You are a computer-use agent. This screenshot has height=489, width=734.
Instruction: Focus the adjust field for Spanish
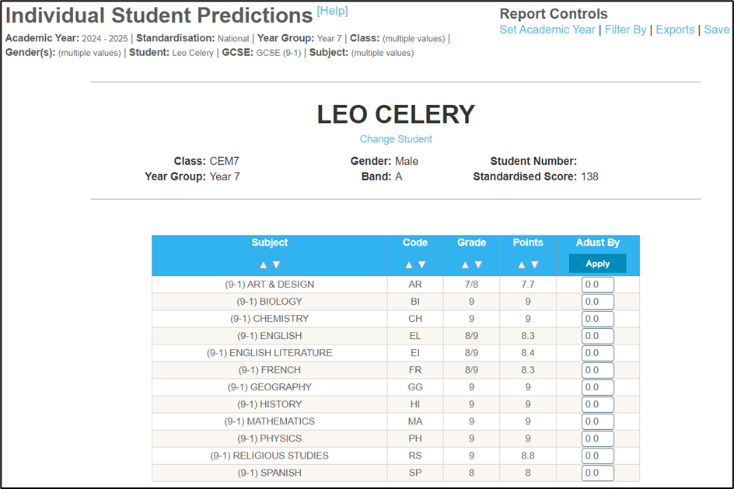pyautogui.click(x=597, y=473)
